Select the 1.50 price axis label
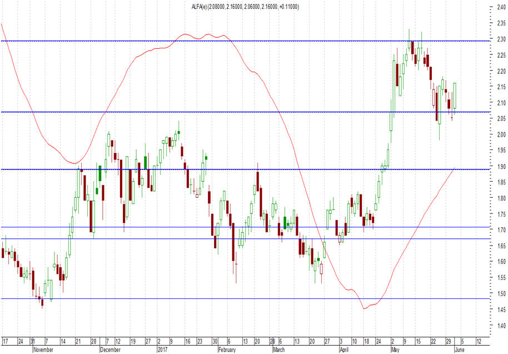The height and width of the screenshot is (354, 508). [501, 294]
